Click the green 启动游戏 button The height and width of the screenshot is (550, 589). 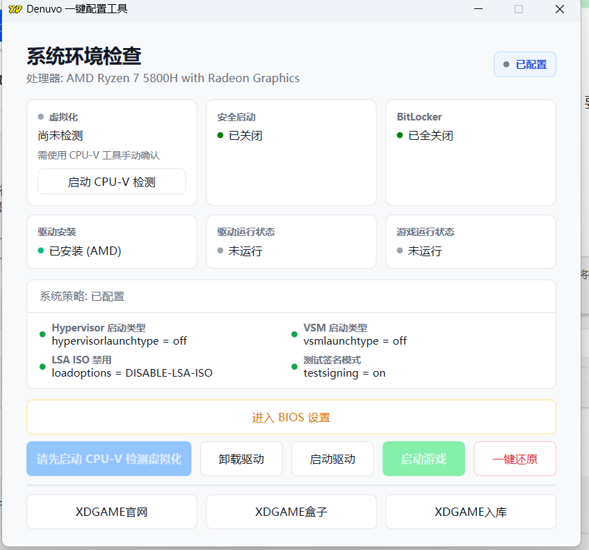click(423, 459)
